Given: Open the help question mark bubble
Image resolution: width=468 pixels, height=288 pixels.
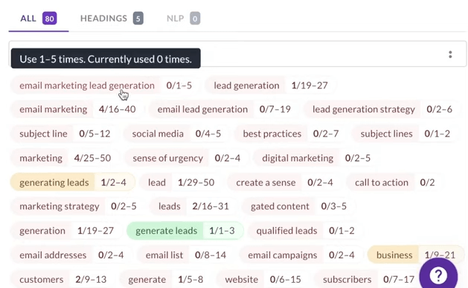Looking at the screenshot, I should pos(438,275).
